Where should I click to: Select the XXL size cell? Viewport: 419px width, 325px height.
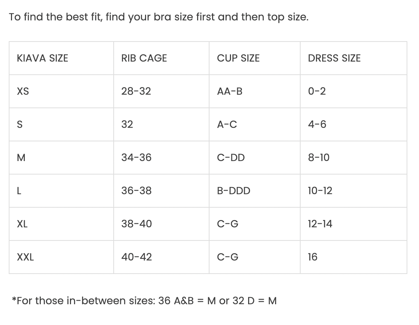coord(26,257)
